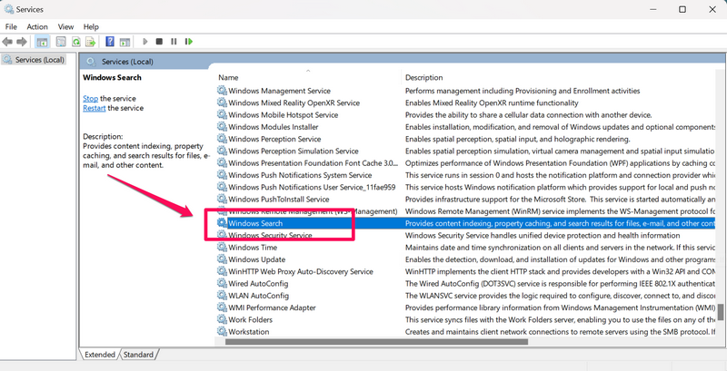This screenshot has width=727, height=371.
Task: Select the Windows Update service row
Action: [257, 259]
